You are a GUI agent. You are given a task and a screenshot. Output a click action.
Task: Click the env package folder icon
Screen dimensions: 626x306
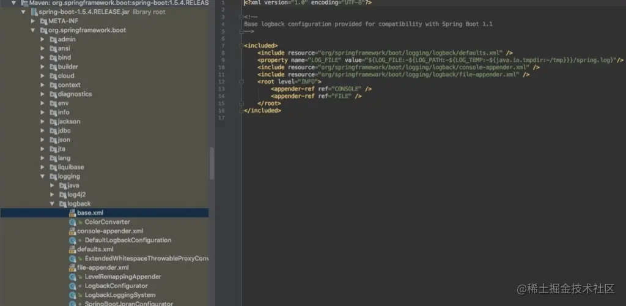(x=53, y=103)
